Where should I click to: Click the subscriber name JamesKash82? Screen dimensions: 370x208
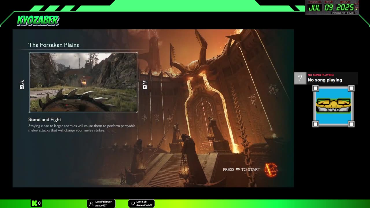(145, 205)
